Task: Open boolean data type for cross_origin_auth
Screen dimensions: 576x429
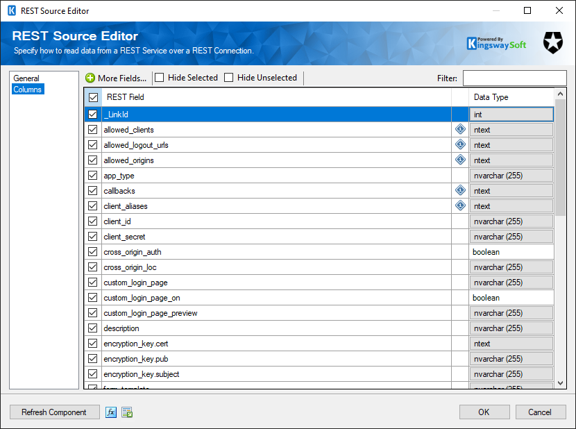Action: click(x=511, y=252)
